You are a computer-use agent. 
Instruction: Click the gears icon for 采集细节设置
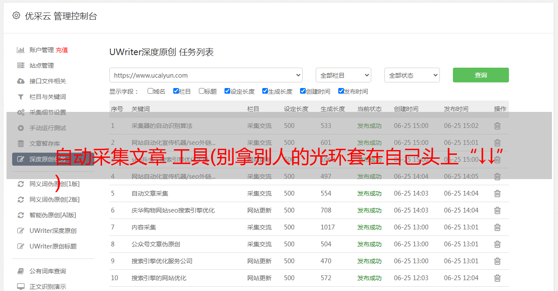coord(20,112)
